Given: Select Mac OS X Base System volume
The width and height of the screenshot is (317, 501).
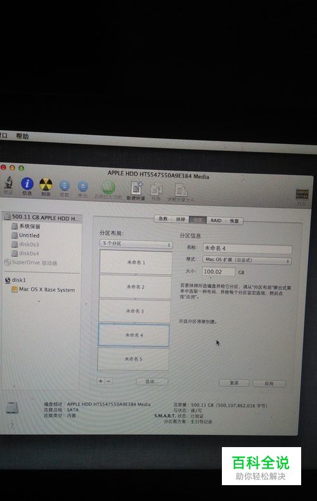Looking at the screenshot, I should pyautogui.click(x=44, y=289).
